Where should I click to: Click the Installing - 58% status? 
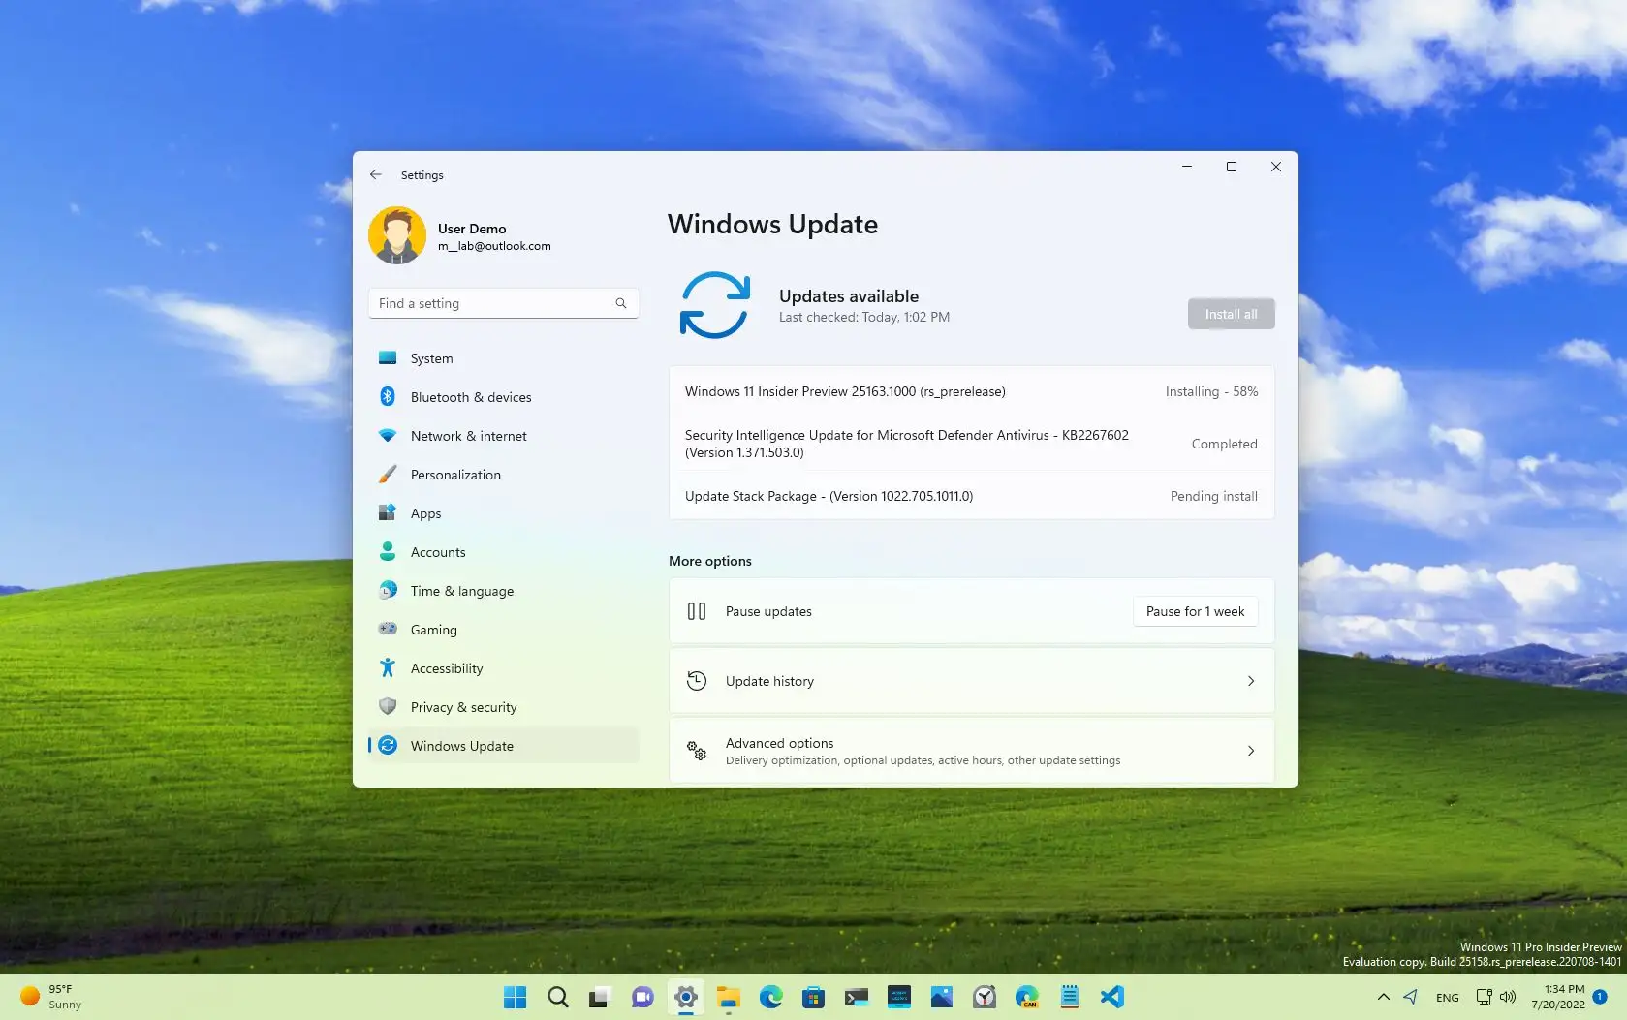point(1211,391)
